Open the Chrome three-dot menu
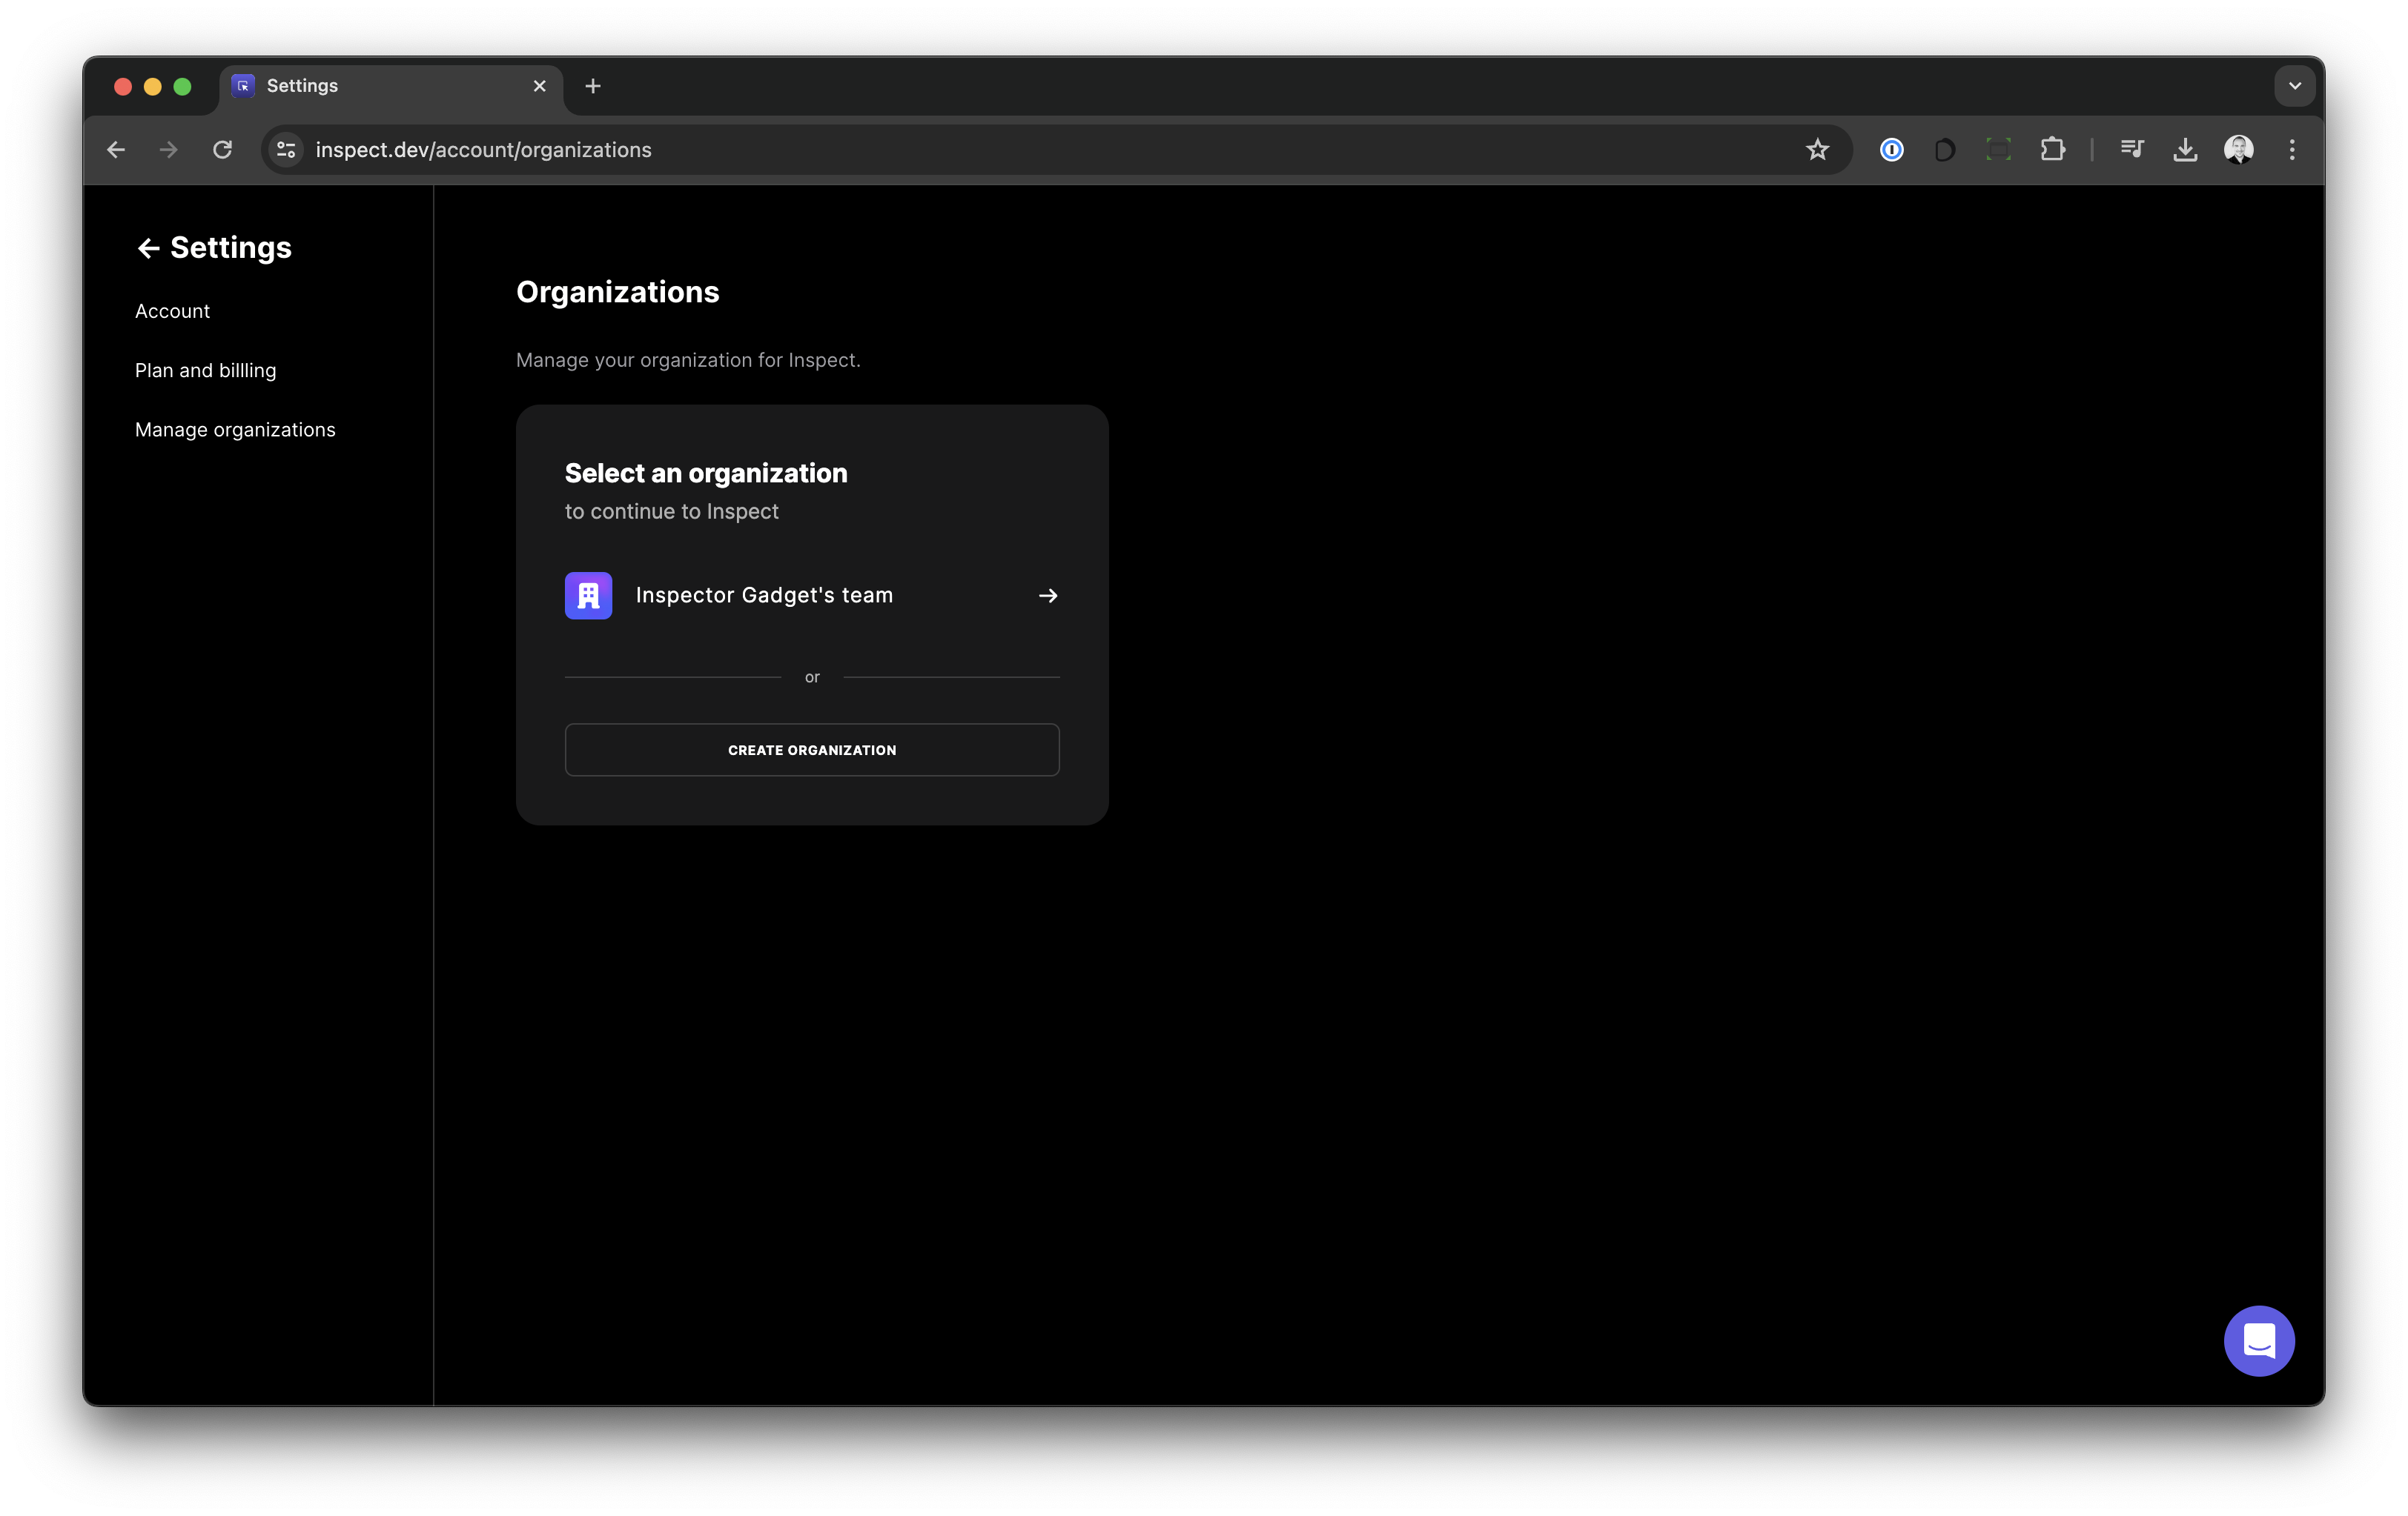Image resolution: width=2408 pixels, height=1516 pixels. coord(2291,150)
